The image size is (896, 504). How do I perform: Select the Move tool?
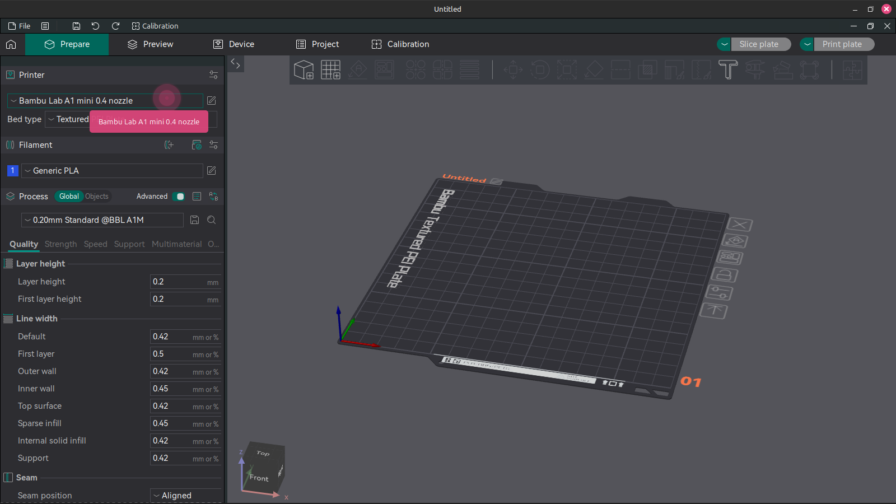coord(512,69)
